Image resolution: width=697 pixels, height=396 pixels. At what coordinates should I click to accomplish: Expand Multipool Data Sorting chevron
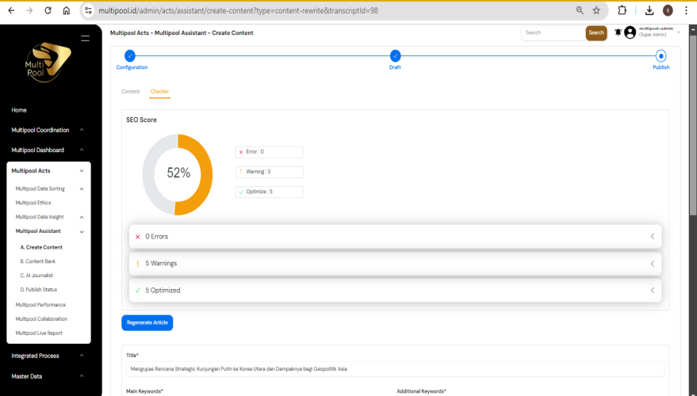coord(82,189)
